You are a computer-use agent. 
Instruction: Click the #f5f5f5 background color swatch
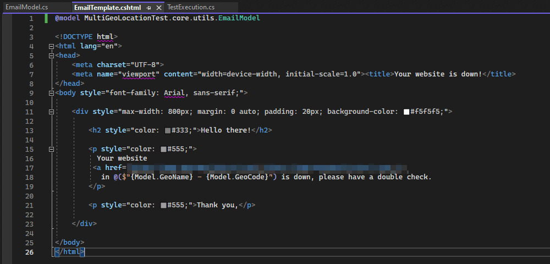[406, 112]
